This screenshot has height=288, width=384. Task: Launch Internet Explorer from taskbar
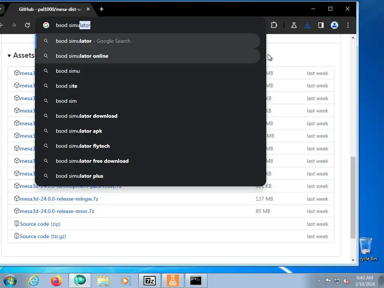click(33, 280)
